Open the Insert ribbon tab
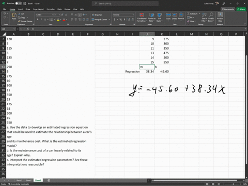The height and width of the screenshot is (186, 248). [20, 9]
